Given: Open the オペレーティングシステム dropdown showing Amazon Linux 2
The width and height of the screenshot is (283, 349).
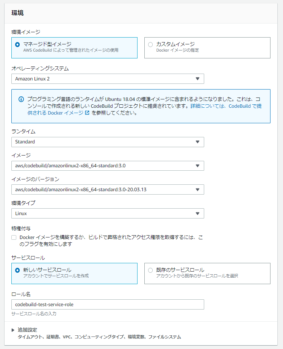Looking at the screenshot, I should tap(108, 79).
